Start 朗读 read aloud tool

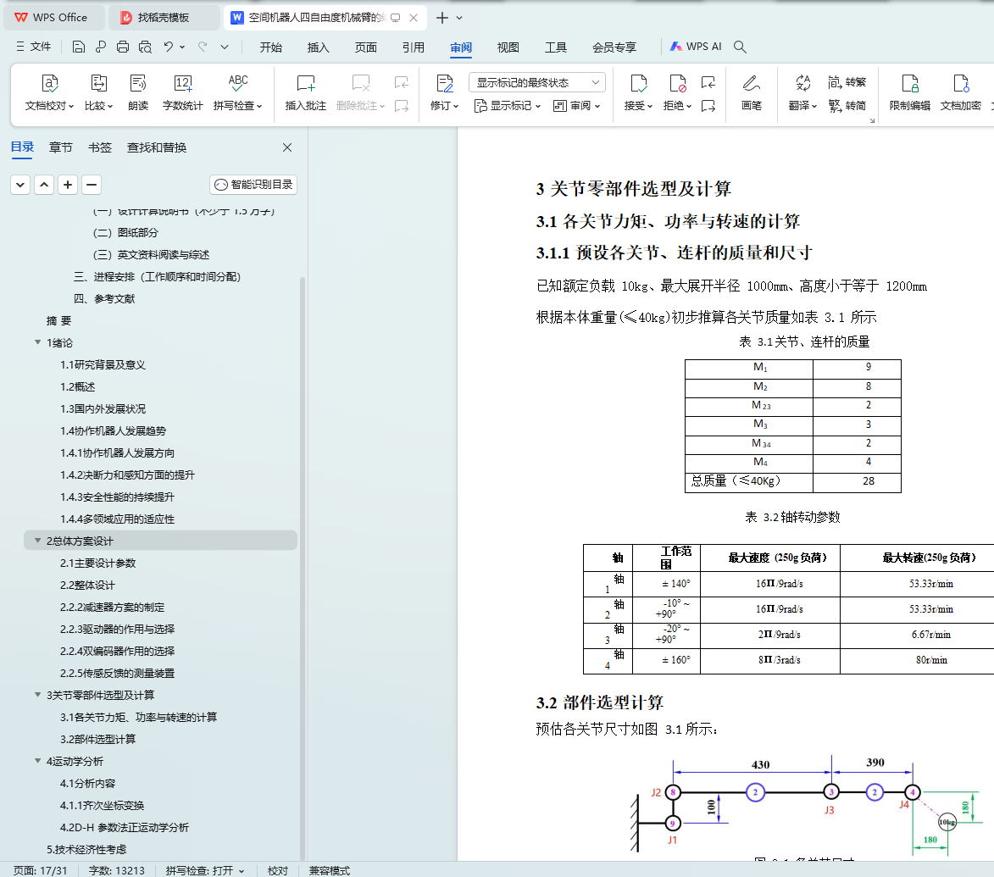tap(137, 92)
